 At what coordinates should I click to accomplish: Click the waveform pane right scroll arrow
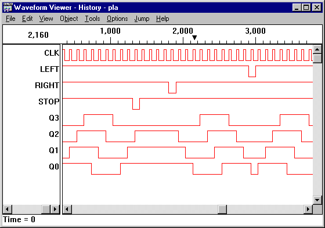pos(308,209)
